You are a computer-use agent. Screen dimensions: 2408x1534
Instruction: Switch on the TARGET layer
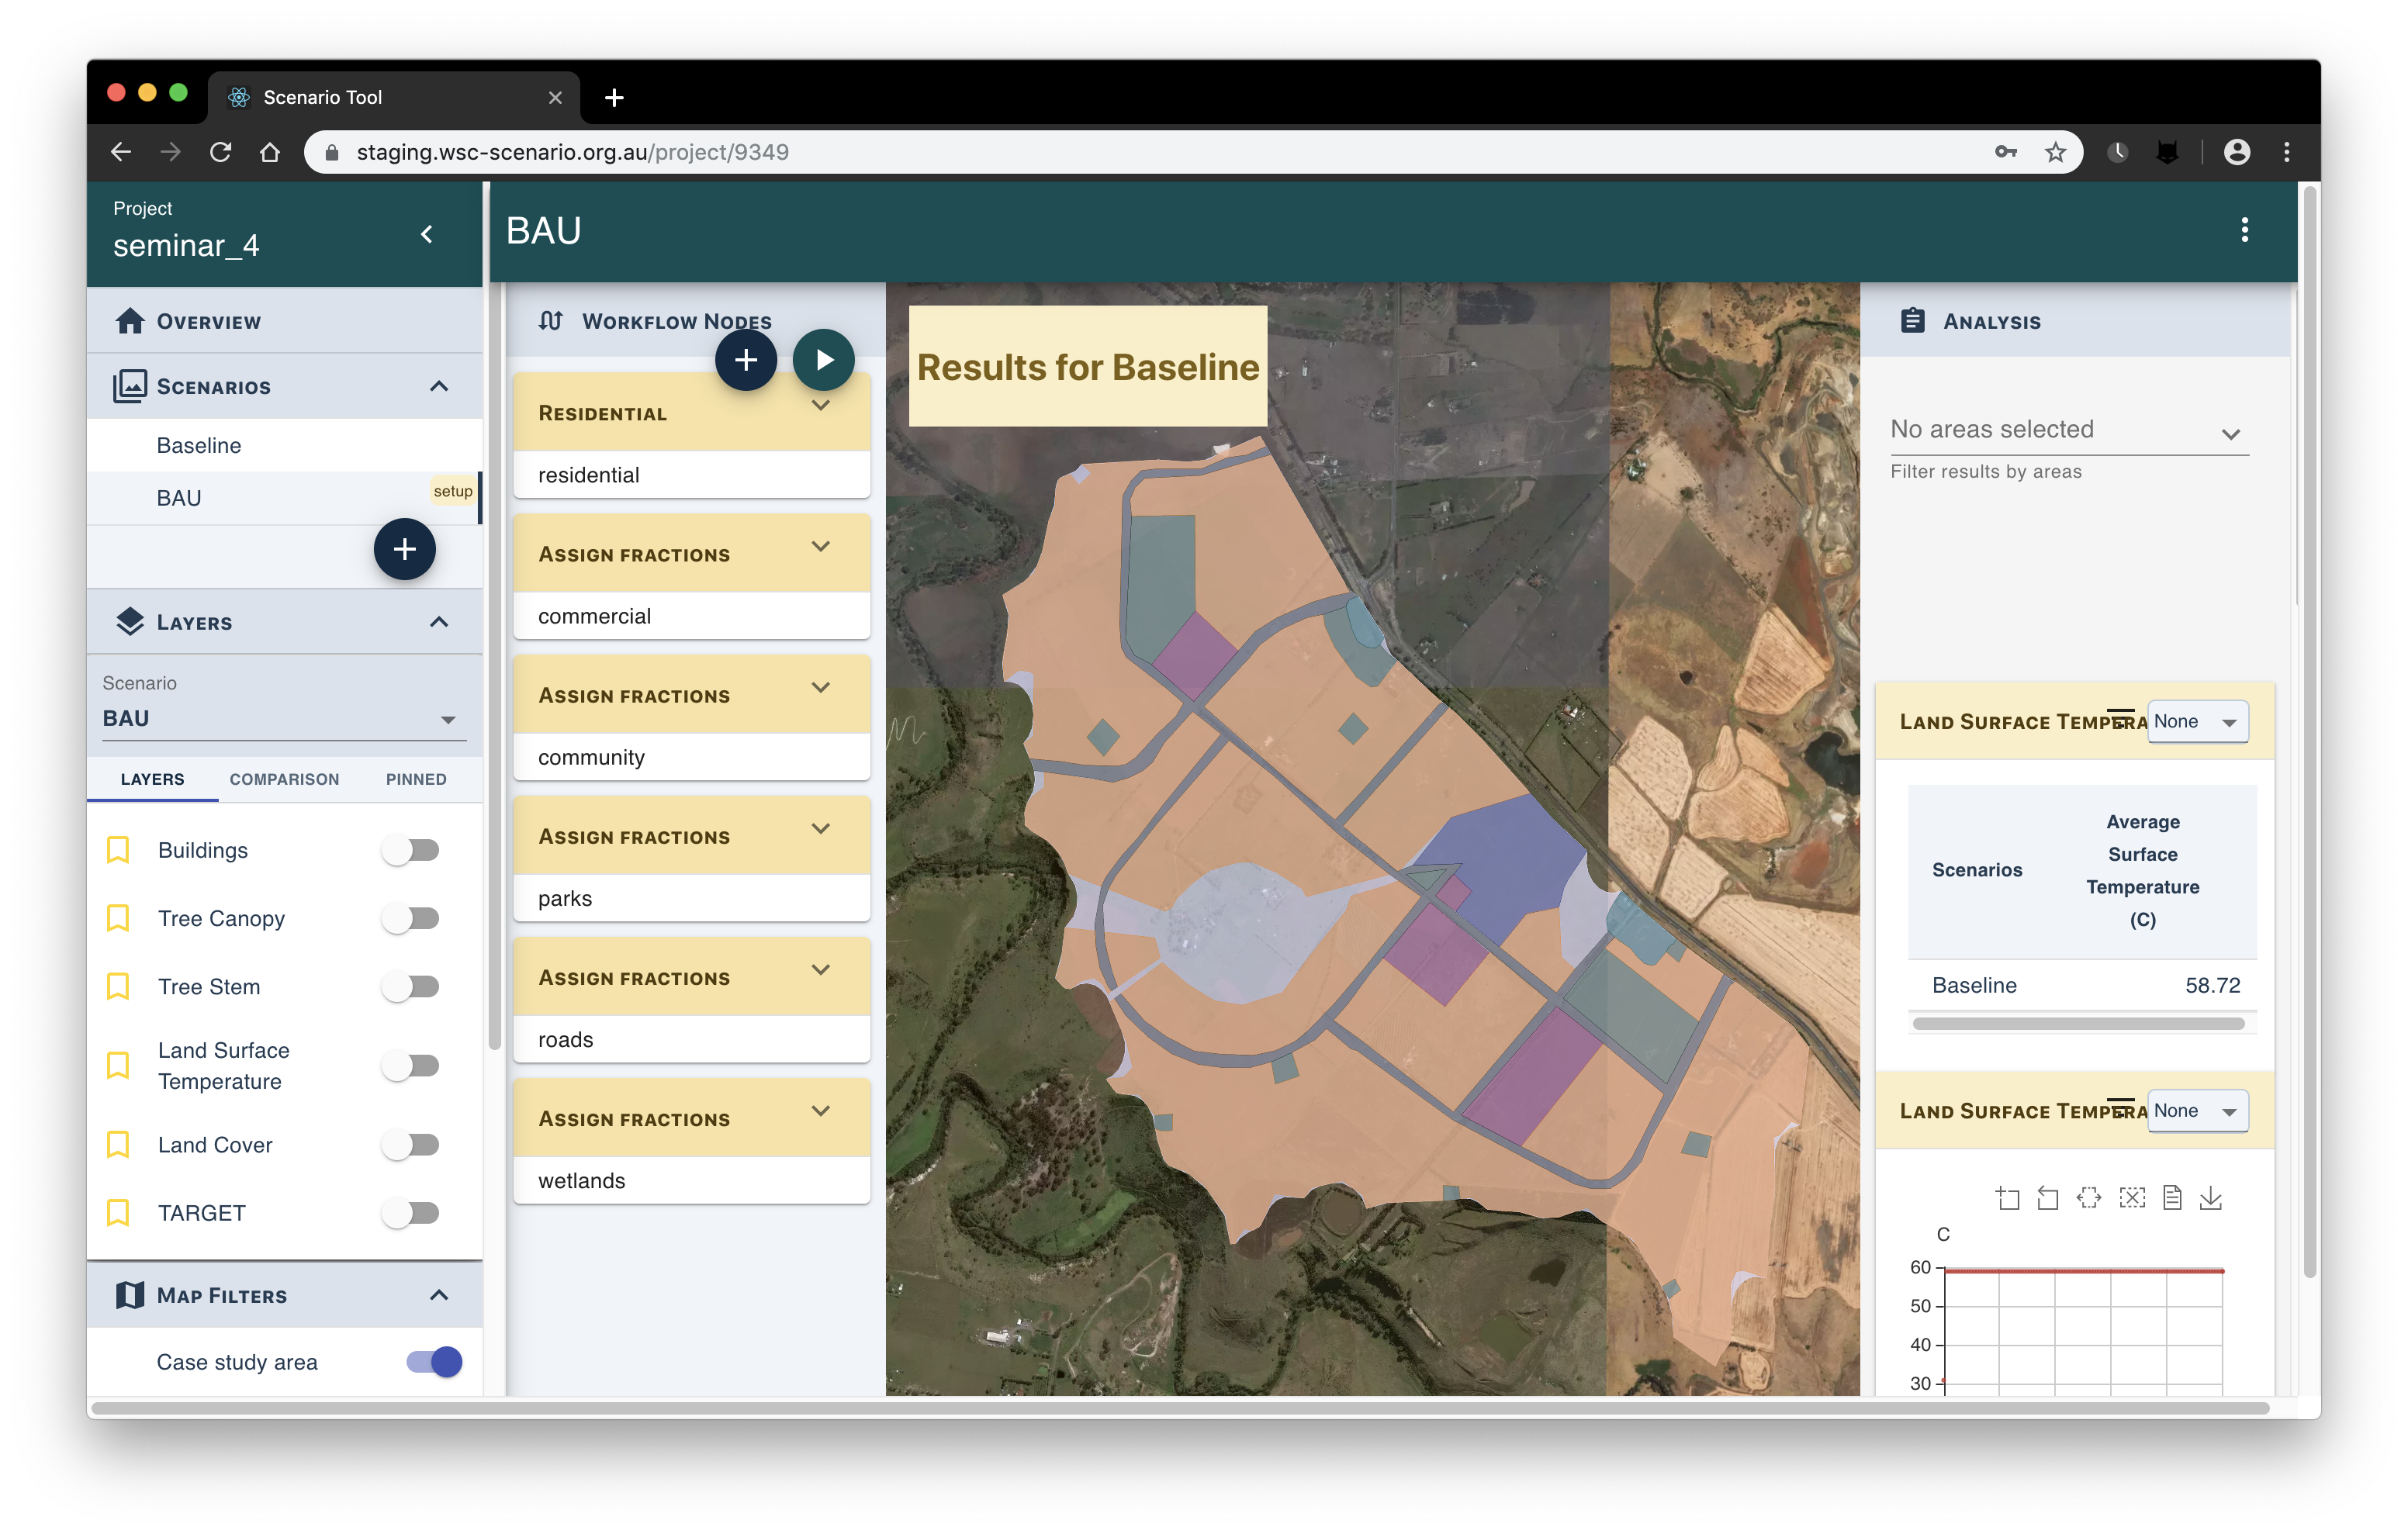click(x=411, y=1213)
